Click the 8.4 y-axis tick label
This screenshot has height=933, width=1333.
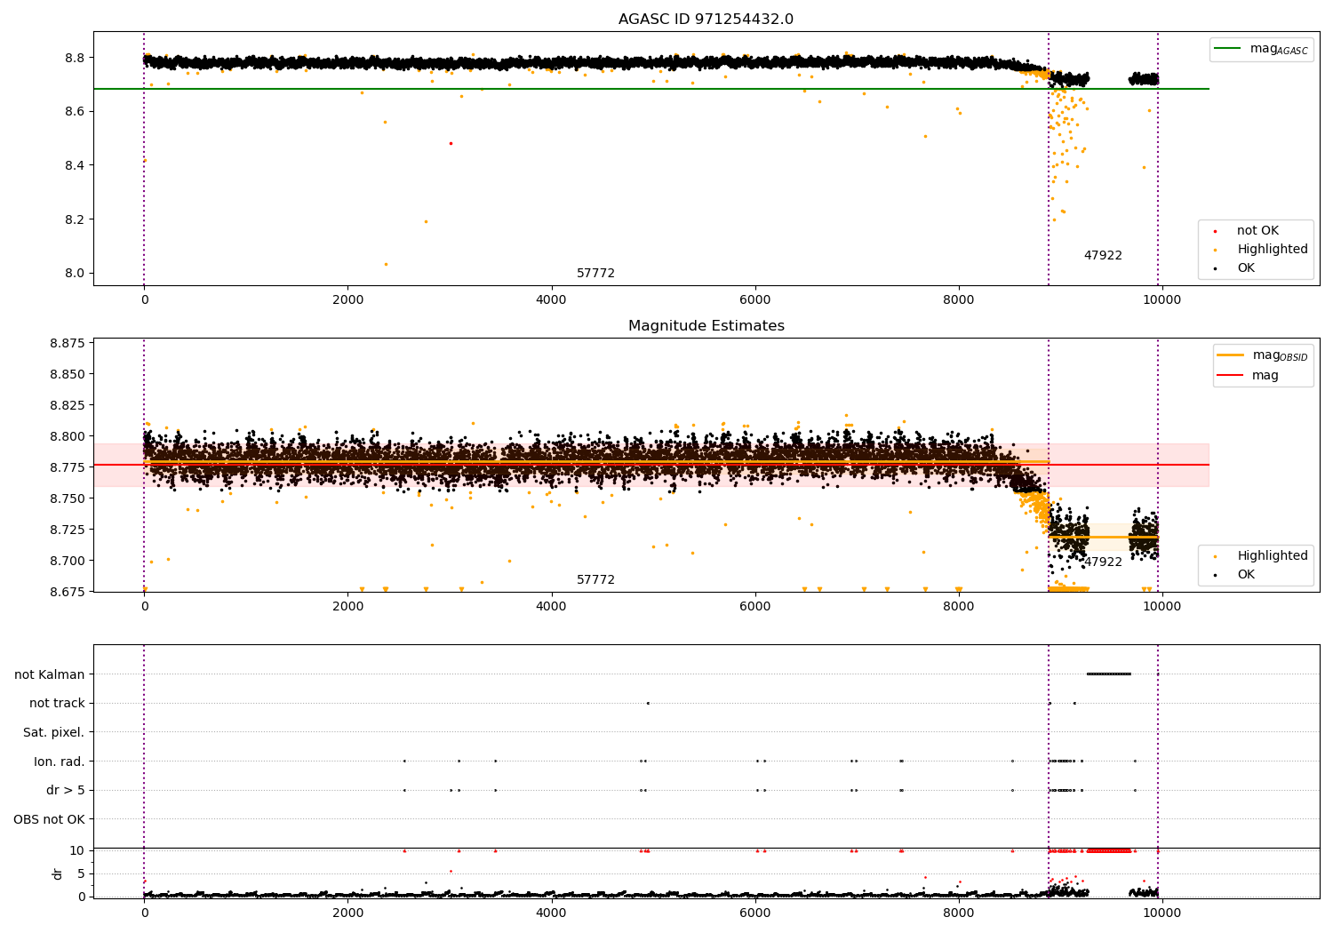coord(75,165)
